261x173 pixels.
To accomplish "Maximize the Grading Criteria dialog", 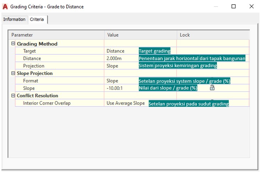I will point(233,6).
